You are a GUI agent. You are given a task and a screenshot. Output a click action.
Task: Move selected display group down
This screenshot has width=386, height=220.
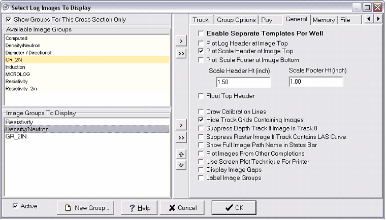(181, 165)
